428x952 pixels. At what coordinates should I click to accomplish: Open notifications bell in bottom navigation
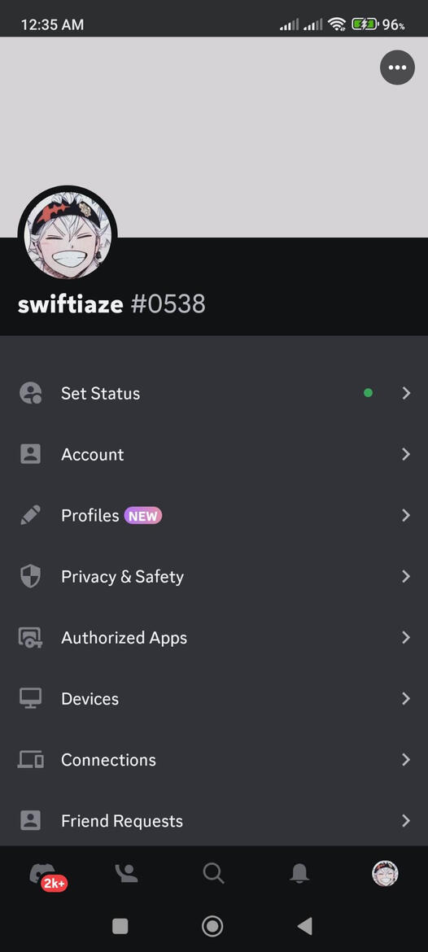299,874
